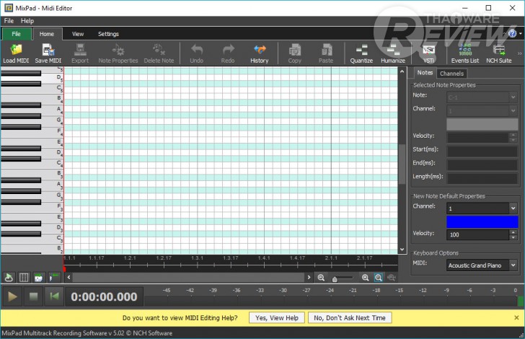The height and width of the screenshot is (339, 525).
Task: Open the VSTi toolbar icon
Action: coord(428,53)
